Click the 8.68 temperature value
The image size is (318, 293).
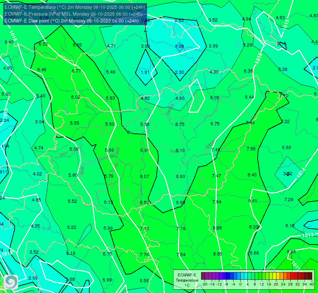pyautogui.click(x=217, y=228)
